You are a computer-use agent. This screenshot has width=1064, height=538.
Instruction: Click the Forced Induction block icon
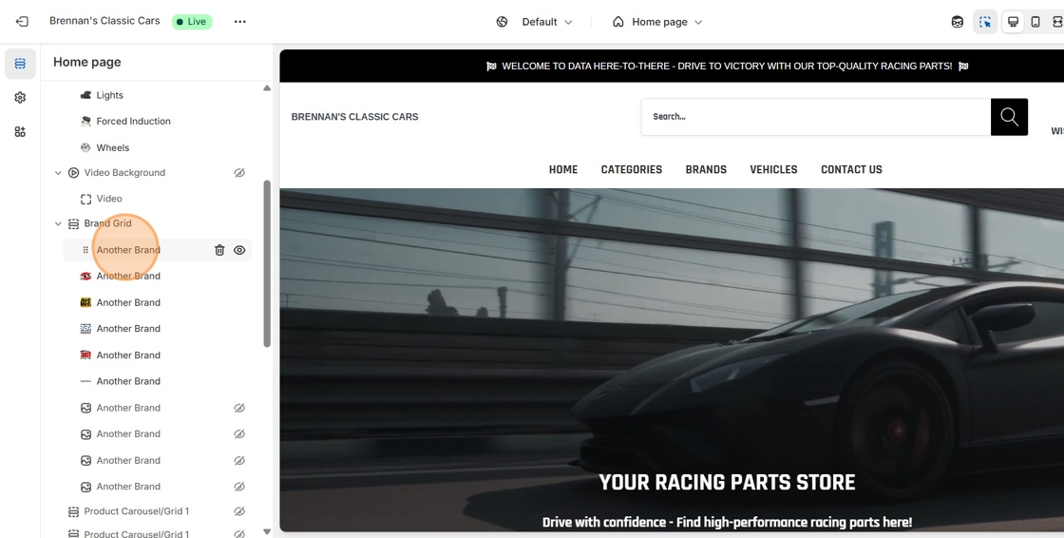pyautogui.click(x=85, y=121)
